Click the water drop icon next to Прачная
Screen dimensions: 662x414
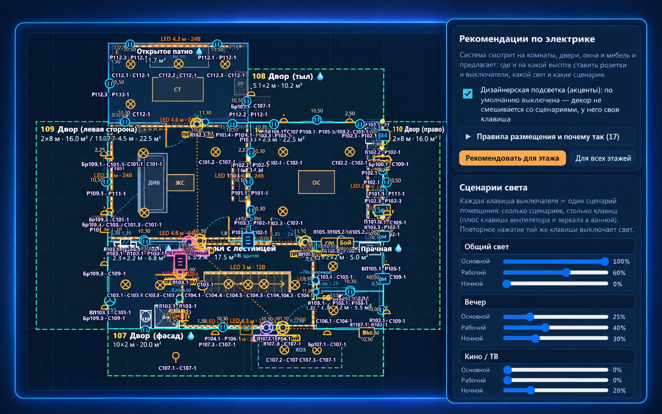398,249
